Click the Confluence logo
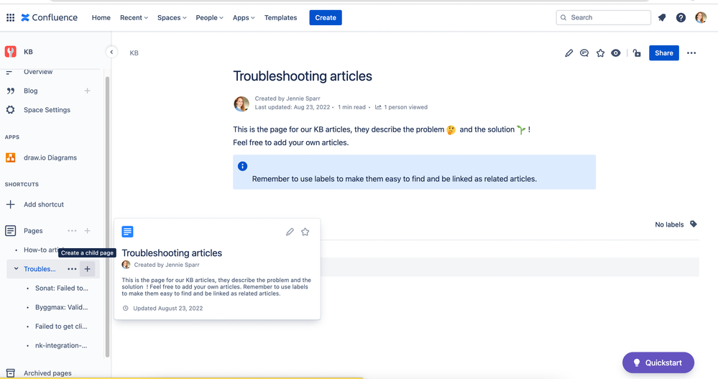This screenshot has width=718, height=379. 50,17
